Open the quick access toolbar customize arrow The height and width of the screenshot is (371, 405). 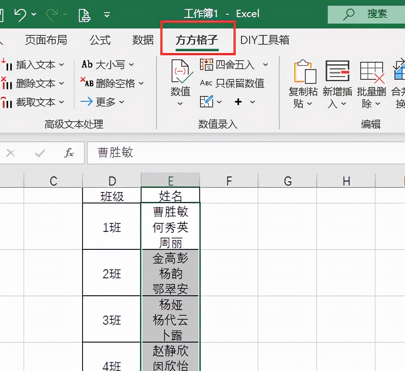point(107,14)
